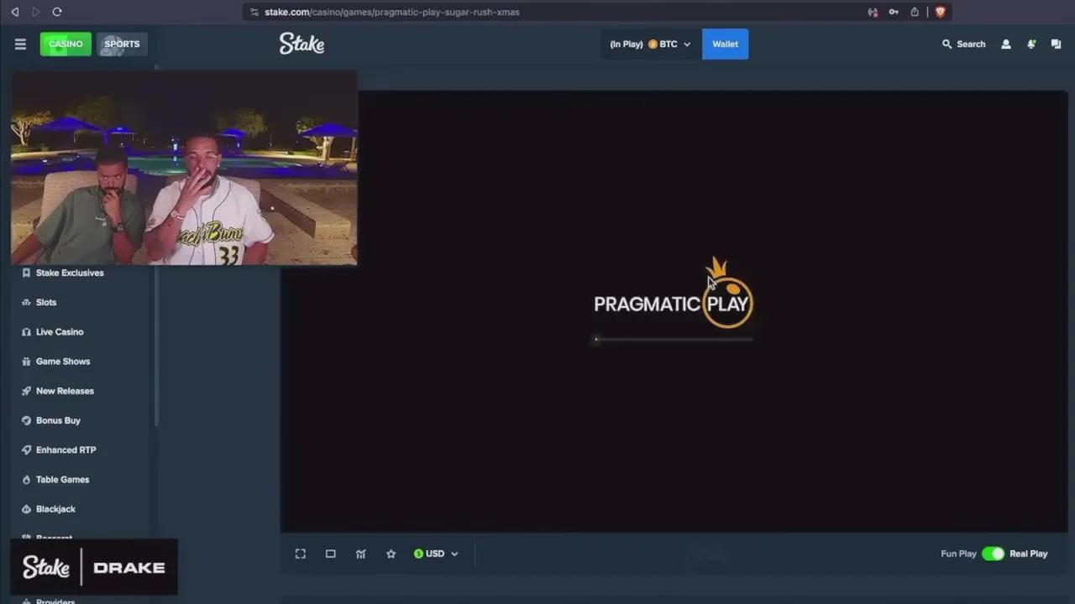1075x604 pixels.
Task: Click the Blackjack sidebar icon
Action: [26, 509]
